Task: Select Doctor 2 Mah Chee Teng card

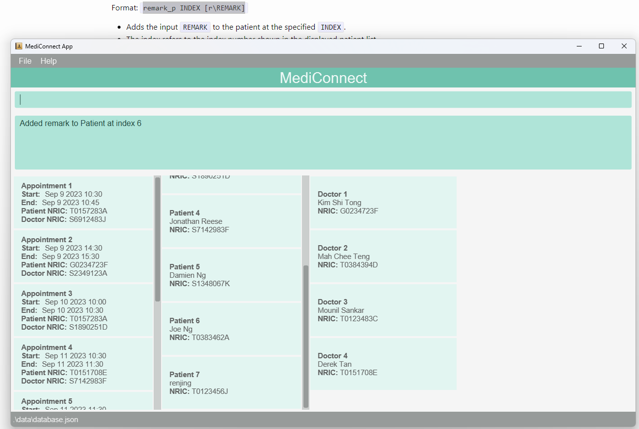Action: 383,256
